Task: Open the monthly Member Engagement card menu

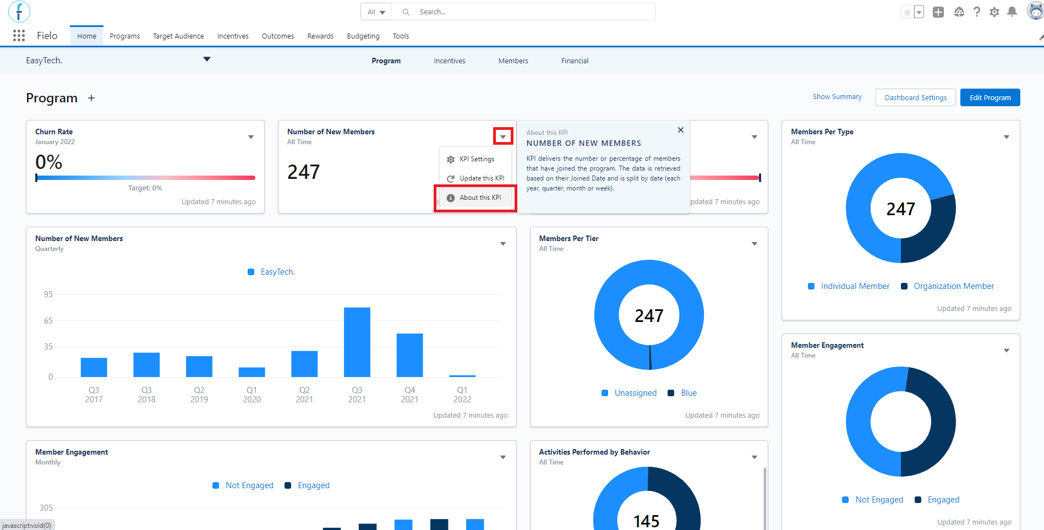Action: (x=503, y=457)
